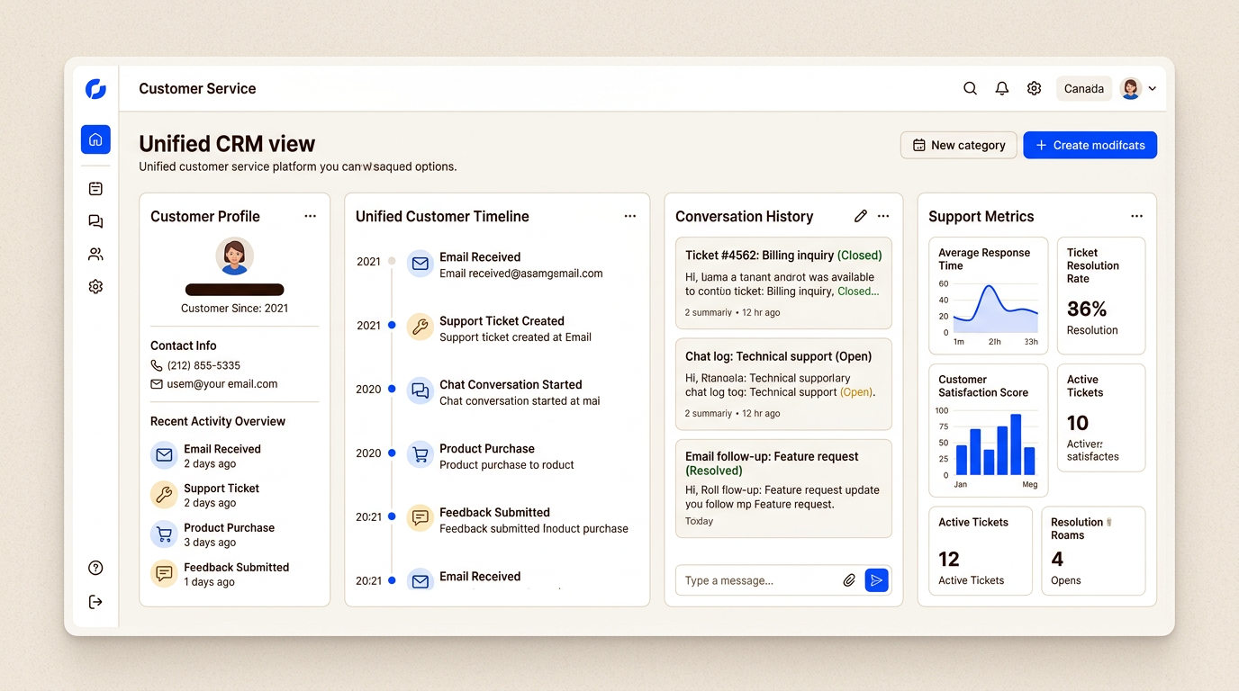Open Ticket #4562 Billing inquiry conversation
The height and width of the screenshot is (691, 1239).
pos(782,283)
